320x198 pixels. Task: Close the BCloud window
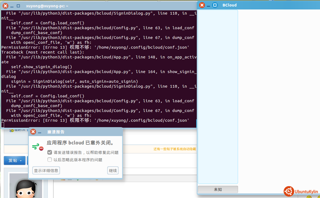pos(202,5)
